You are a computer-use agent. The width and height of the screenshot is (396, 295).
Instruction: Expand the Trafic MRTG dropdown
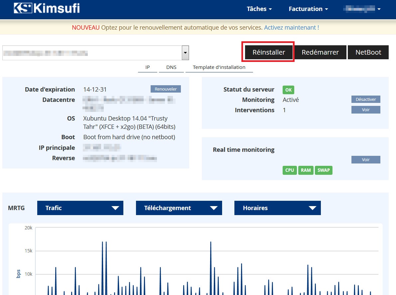click(80, 208)
